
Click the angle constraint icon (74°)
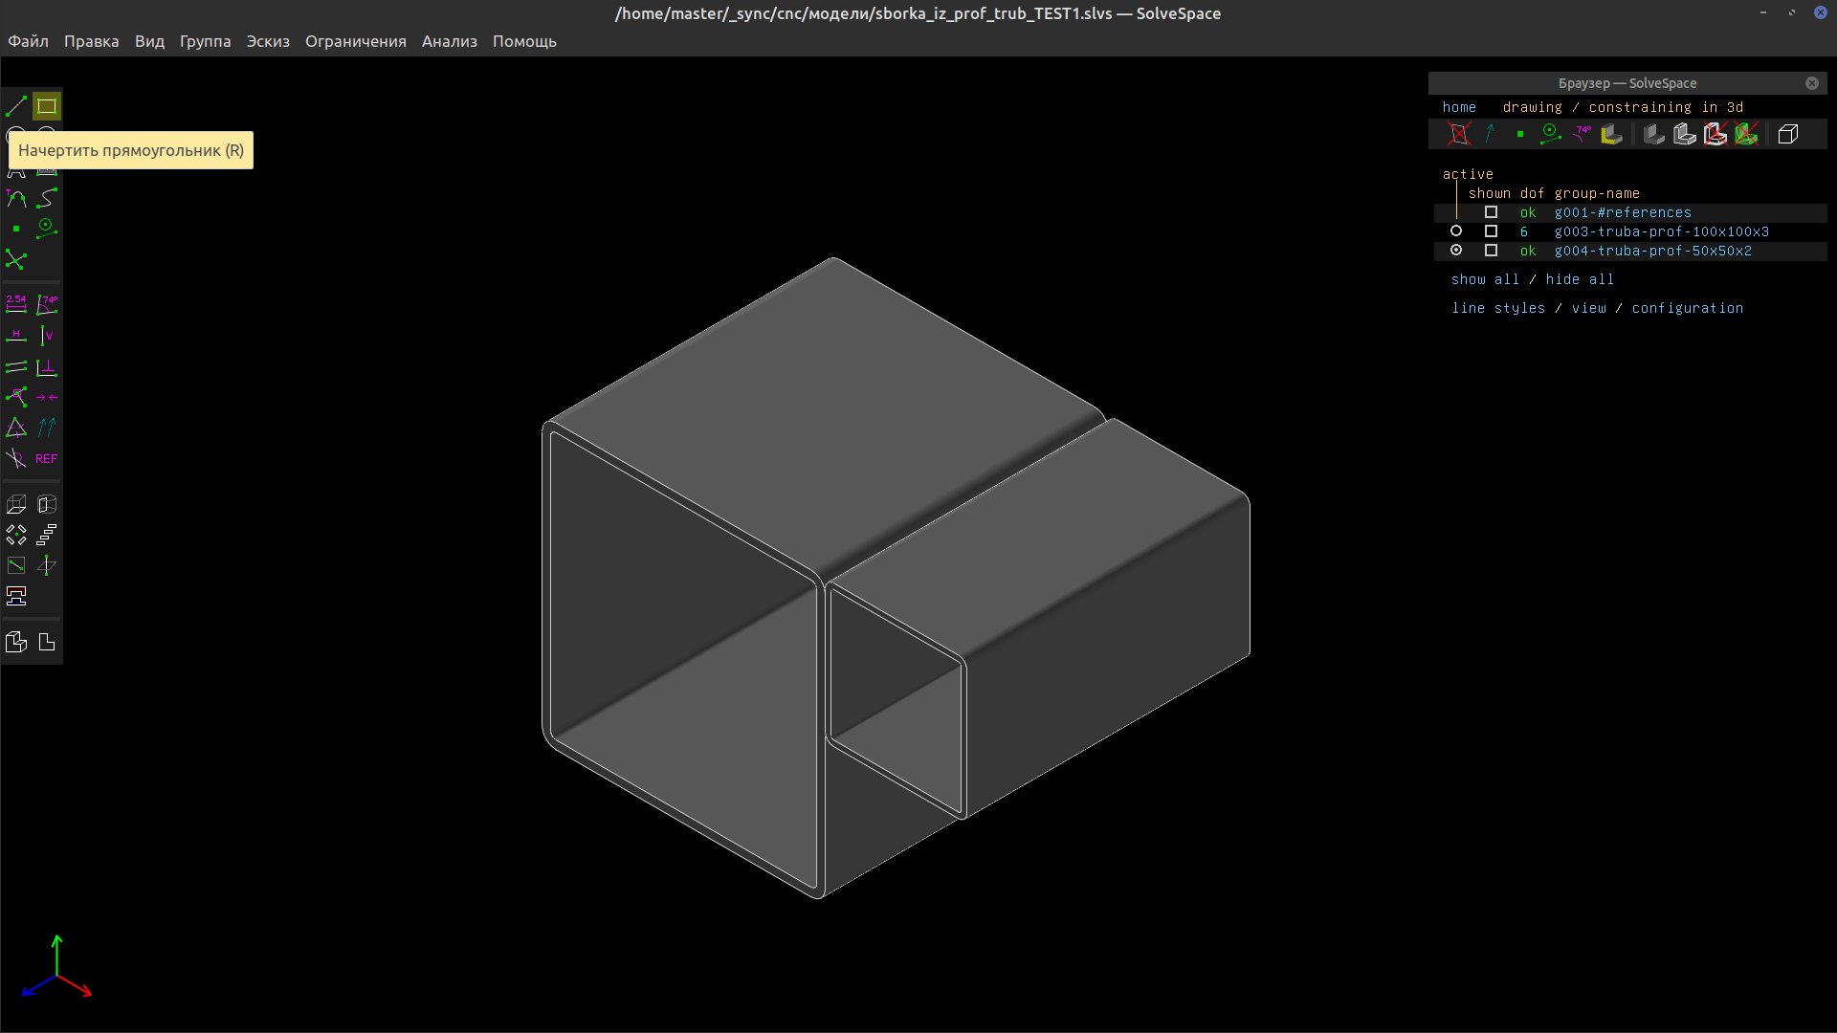click(47, 304)
